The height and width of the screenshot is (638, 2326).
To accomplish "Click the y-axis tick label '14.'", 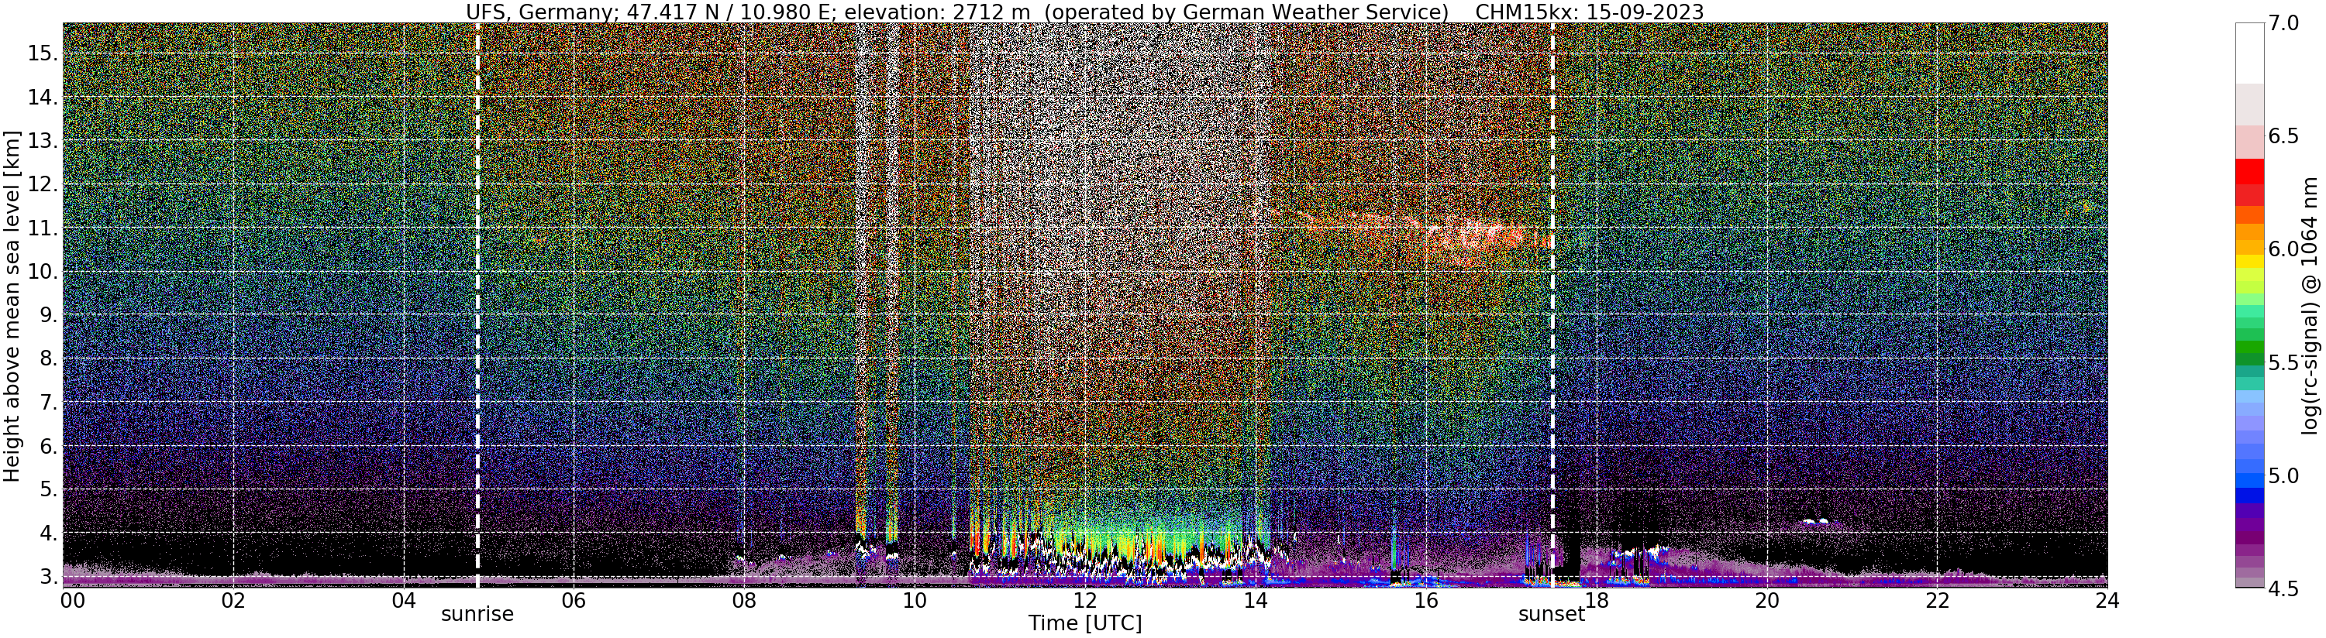I will tap(43, 98).
